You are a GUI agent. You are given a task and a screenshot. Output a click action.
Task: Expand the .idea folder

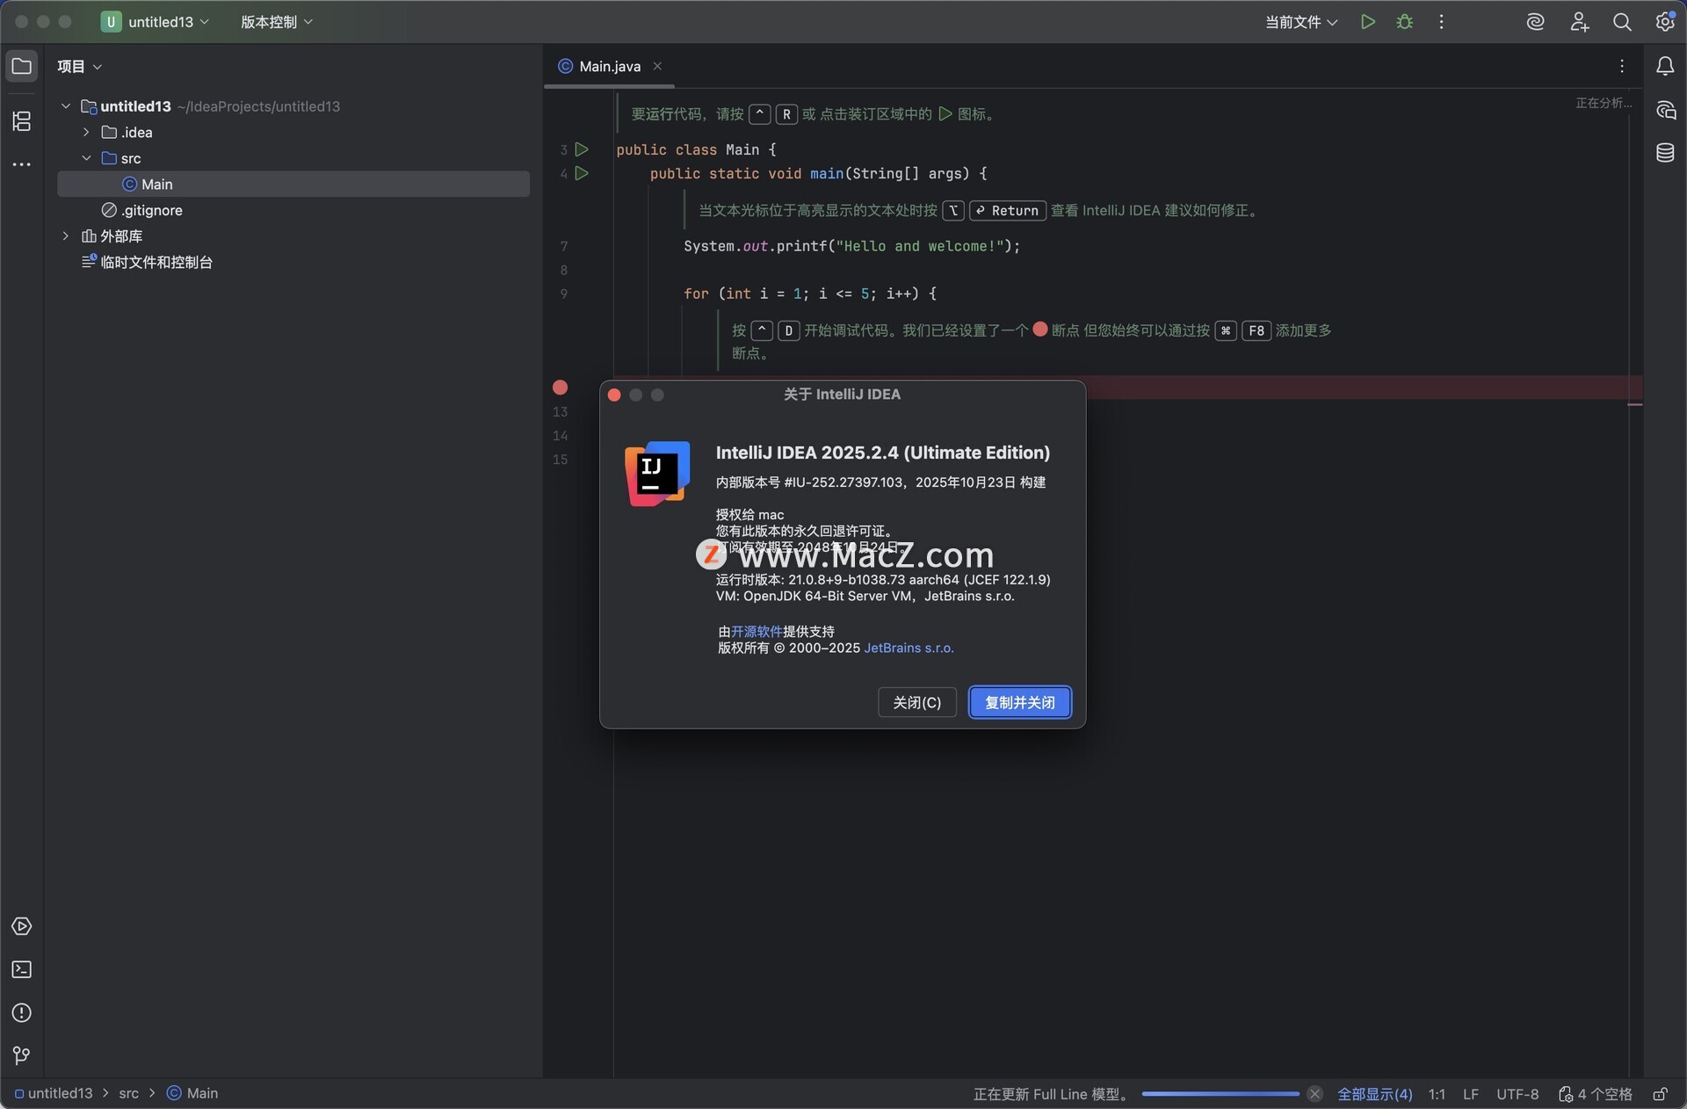tap(86, 132)
